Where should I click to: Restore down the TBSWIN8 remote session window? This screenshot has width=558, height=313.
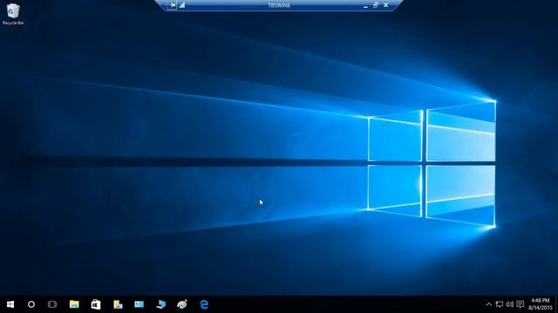376,5
